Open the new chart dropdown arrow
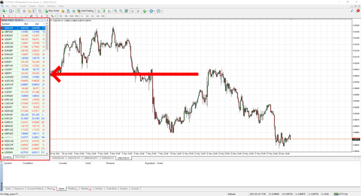 point(7,11)
